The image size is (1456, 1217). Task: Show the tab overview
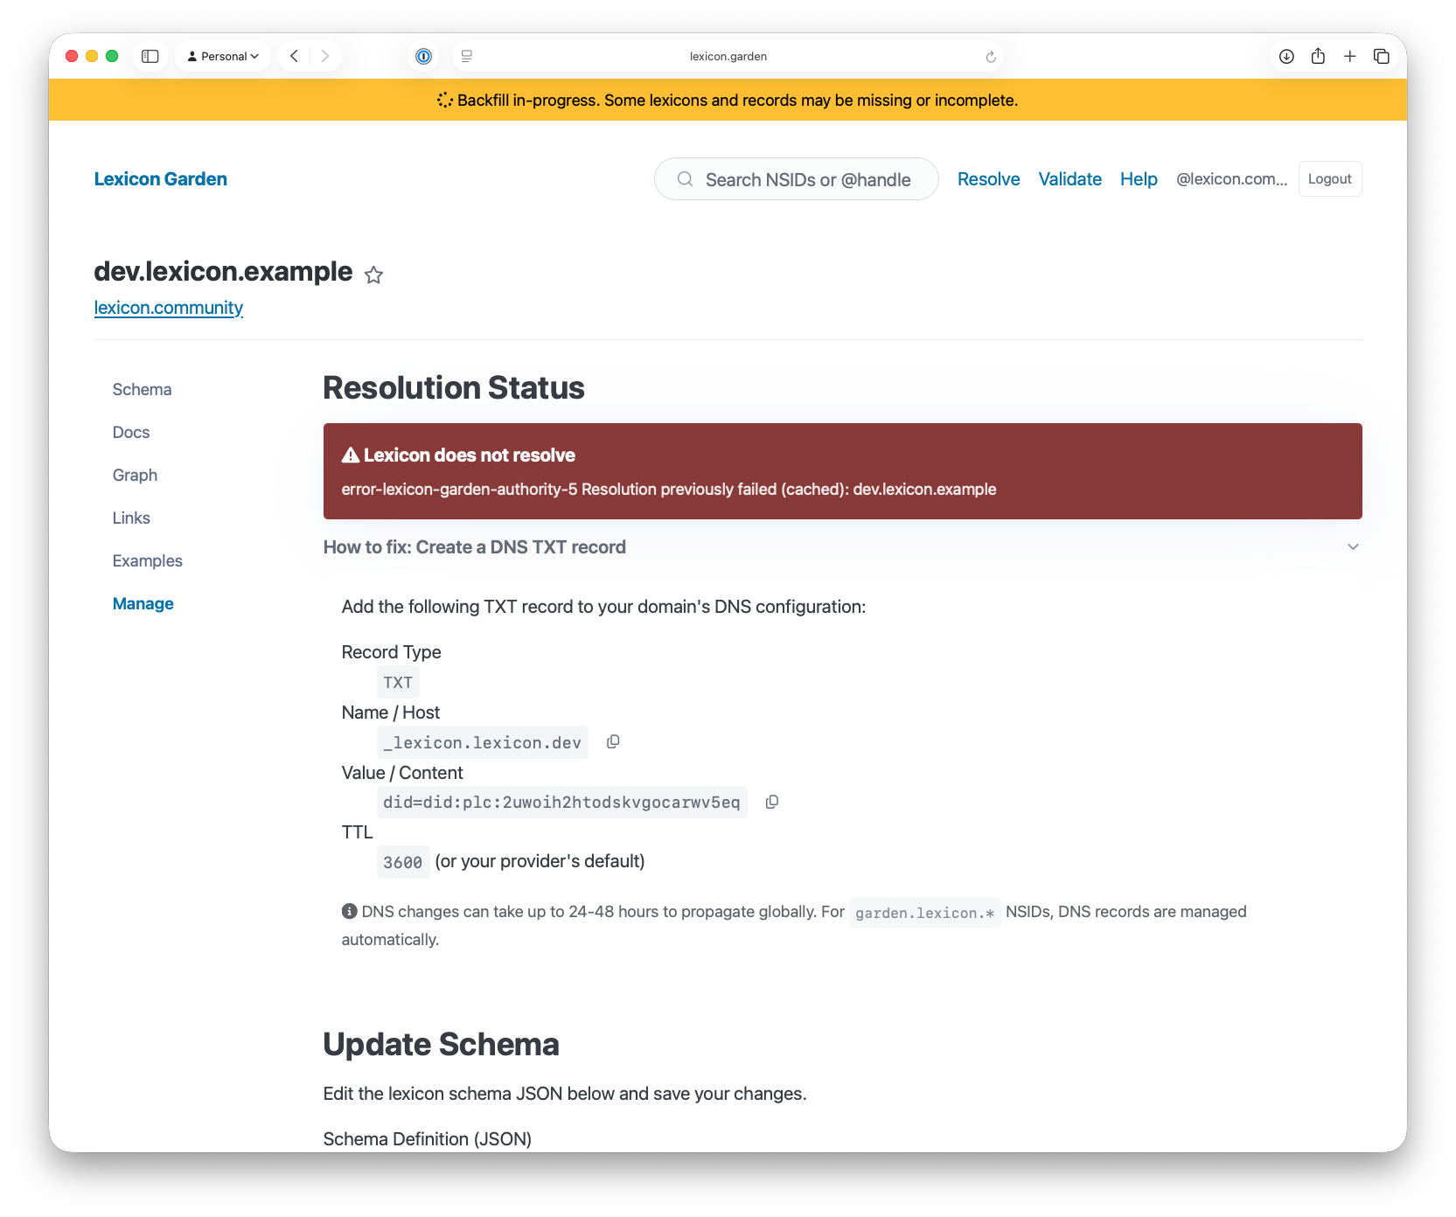pos(1382,56)
